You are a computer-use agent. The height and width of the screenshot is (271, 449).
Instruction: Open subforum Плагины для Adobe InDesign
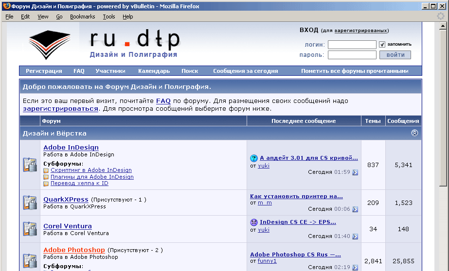(x=92, y=177)
